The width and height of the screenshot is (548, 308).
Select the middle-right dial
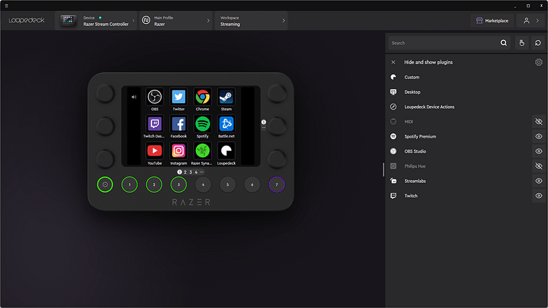coord(277,126)
